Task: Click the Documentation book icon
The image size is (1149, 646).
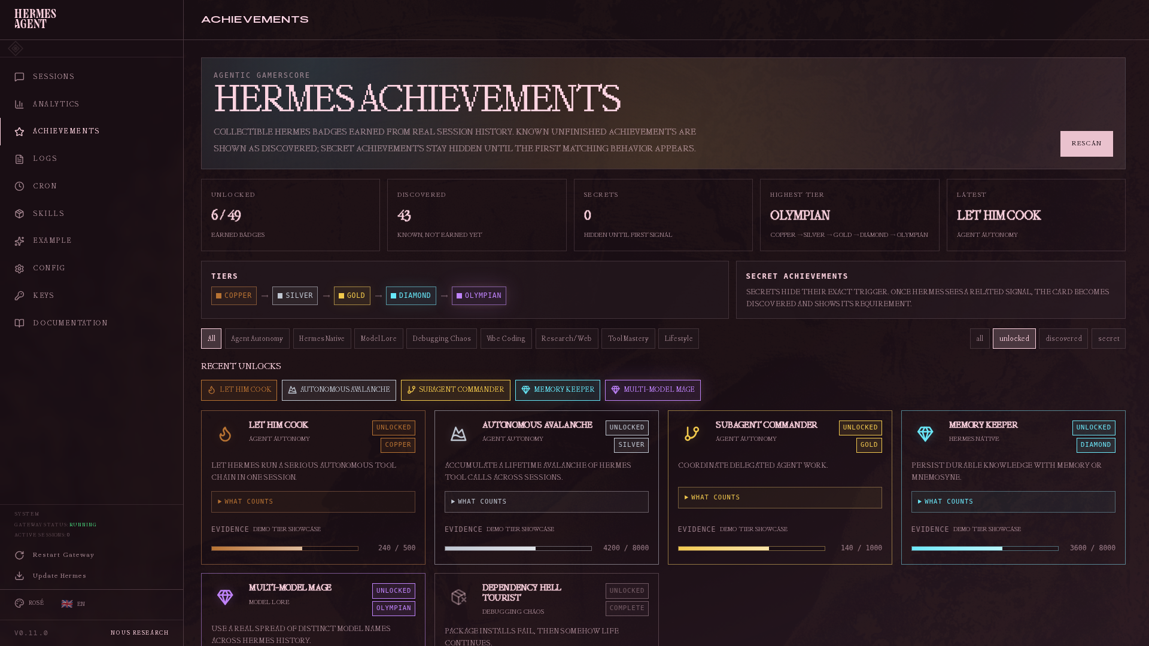Action: coord(19,324)
